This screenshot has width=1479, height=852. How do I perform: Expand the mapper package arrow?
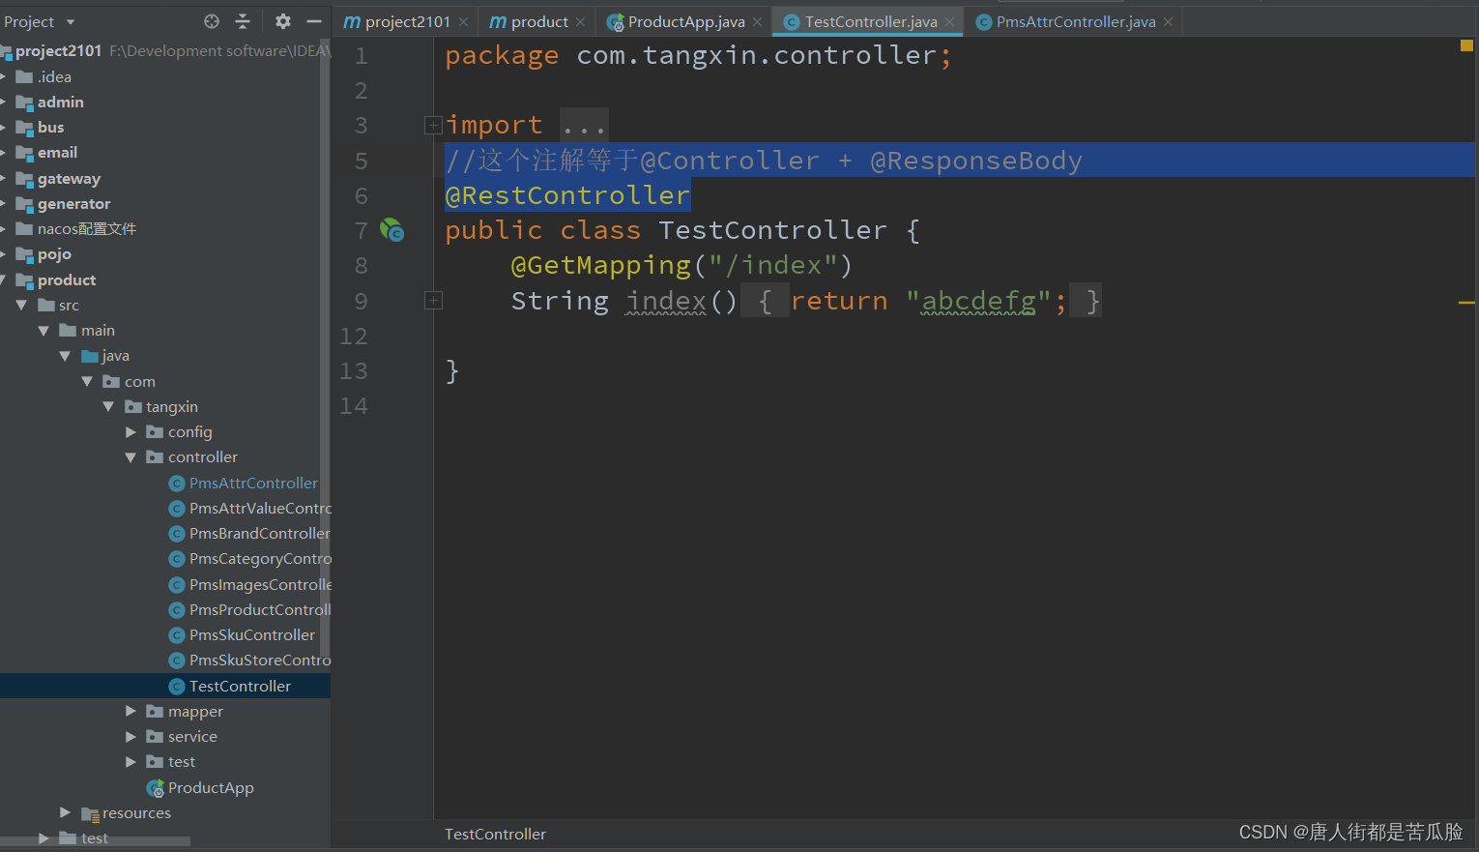[130, 711]
